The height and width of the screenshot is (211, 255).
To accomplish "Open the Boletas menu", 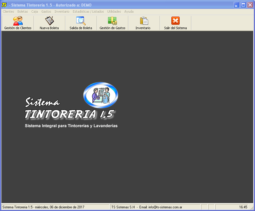I will [x=23, y=11].
